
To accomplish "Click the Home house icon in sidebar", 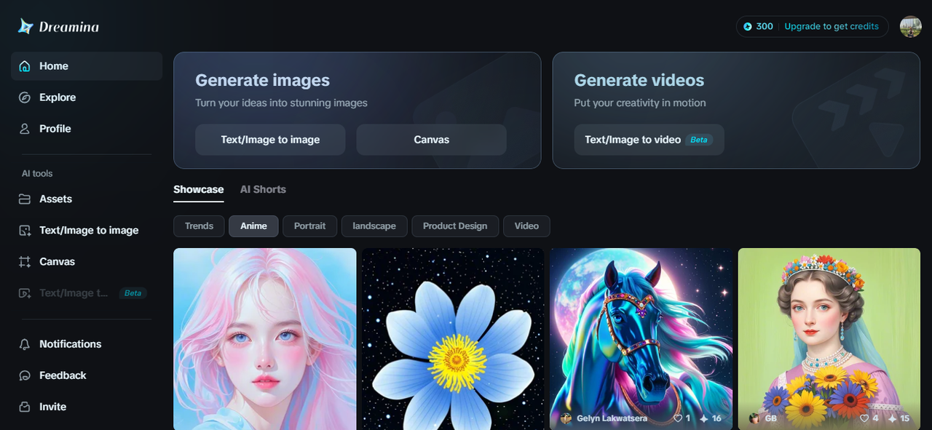I will coord(25,66).
